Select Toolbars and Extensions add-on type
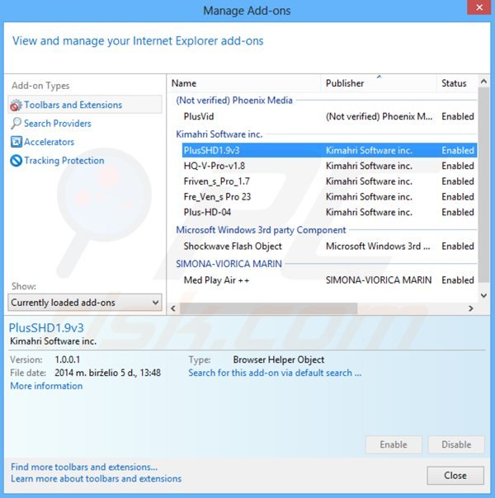The height and width of the screenshot is (498, 495). click(x=85, y=105)
